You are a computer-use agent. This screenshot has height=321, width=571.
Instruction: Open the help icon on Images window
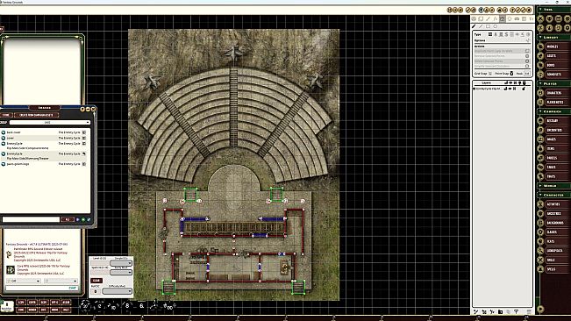[x=82, y=109]
